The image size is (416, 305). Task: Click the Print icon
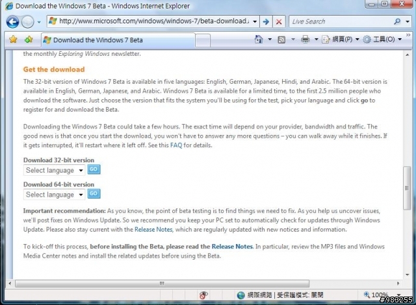[305, 40]
